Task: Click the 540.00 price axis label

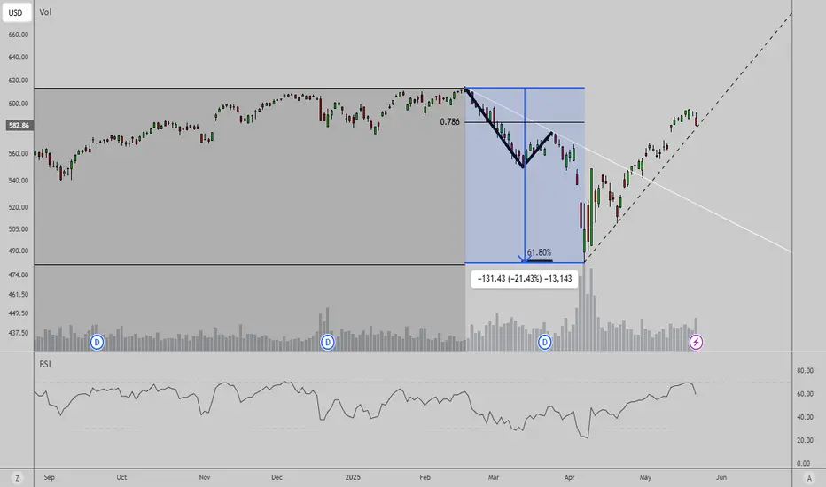Action: tap(19, 181)
